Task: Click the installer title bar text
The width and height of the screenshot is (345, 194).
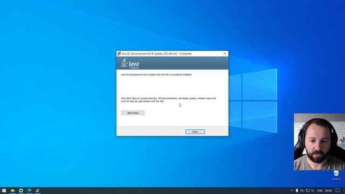Action: click(156, 54)
